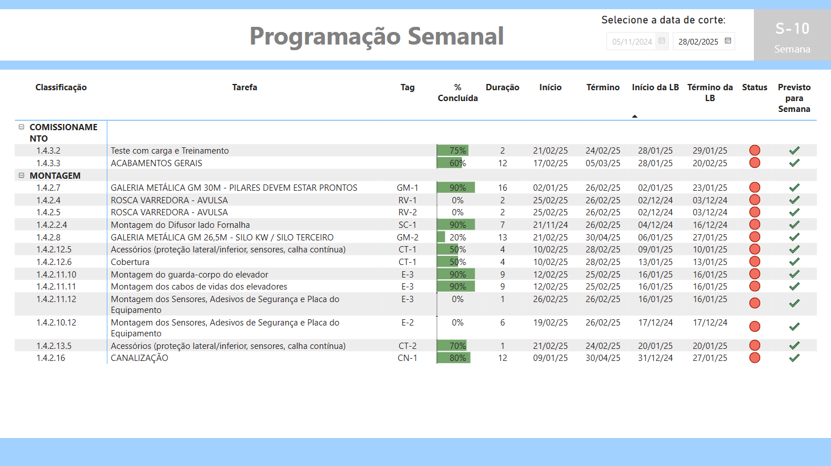Edit the end date field 28/02/2025
Viewport: 831px width, 466px height.
pos(698,42)
